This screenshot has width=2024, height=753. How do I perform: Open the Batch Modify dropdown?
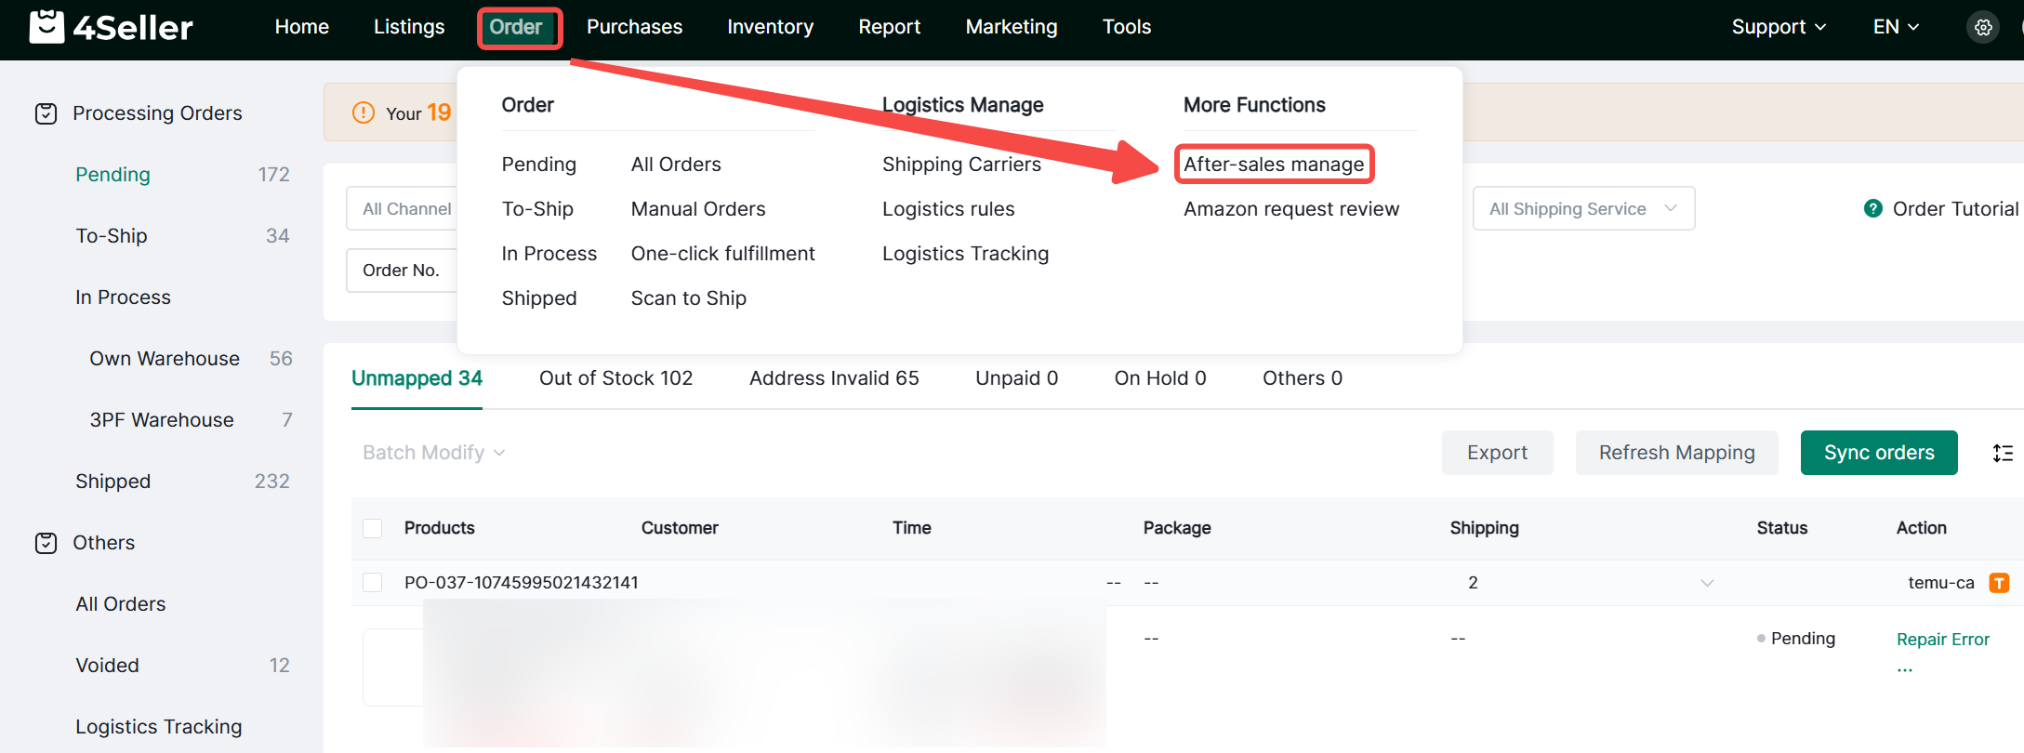tap(433, 453)
